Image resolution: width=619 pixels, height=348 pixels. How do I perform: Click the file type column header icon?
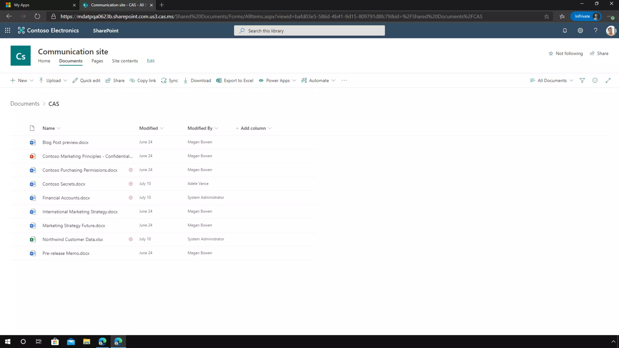tap(32, 128)
